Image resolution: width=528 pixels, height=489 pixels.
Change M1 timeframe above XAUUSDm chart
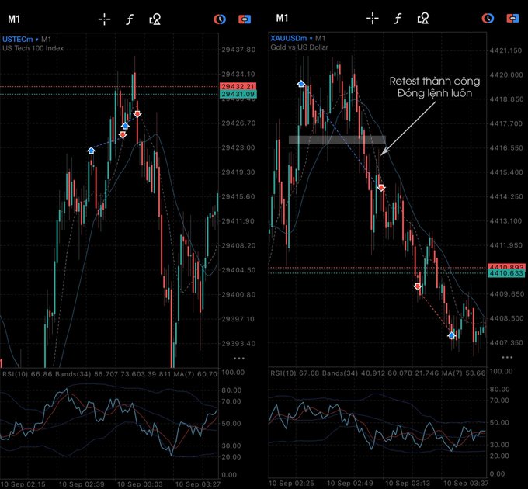282,18
